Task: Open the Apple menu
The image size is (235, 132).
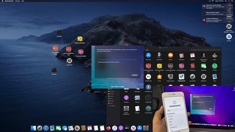Action: 3,1
